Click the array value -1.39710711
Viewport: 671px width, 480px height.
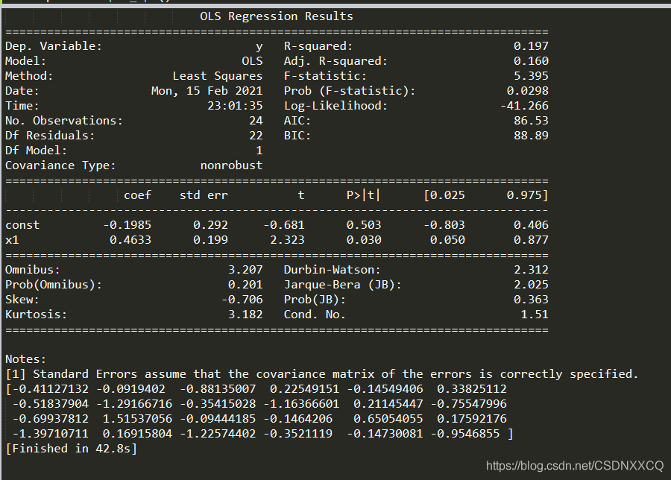click(51, 435)
